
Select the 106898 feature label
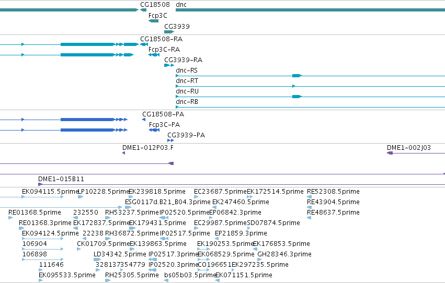(x=35, y=255)
